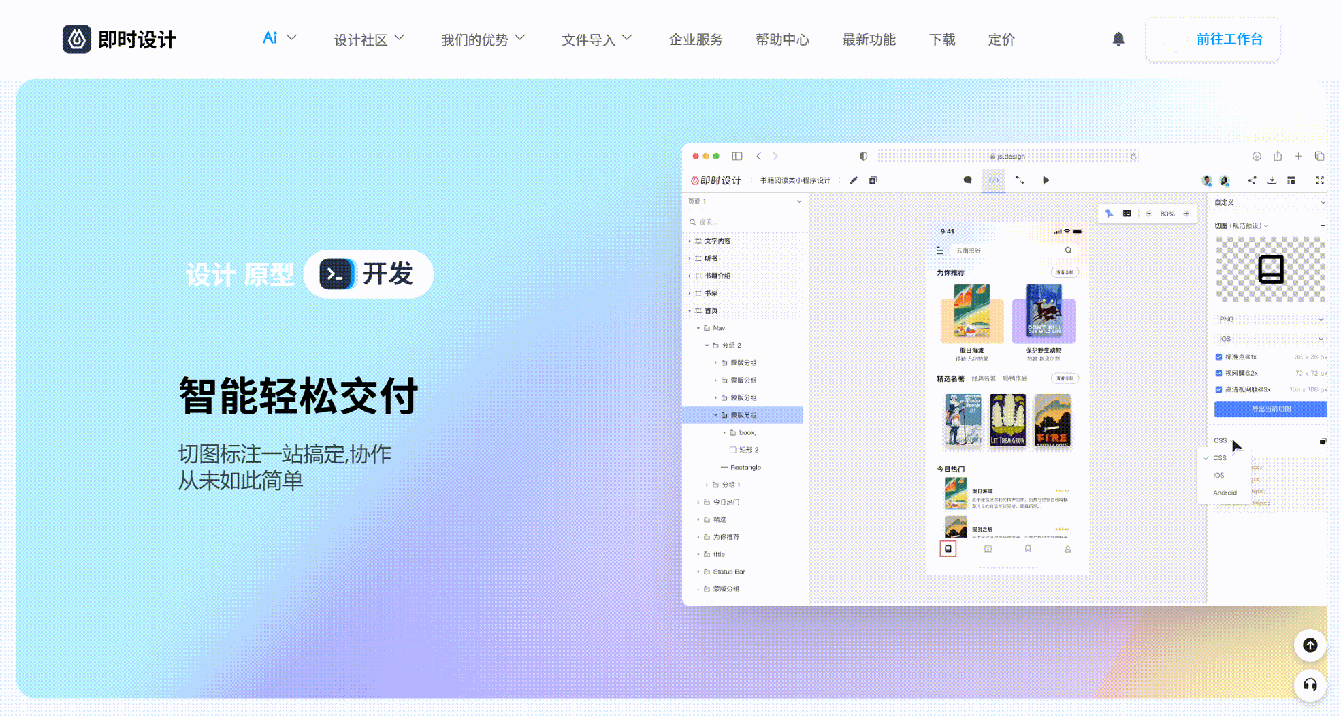
Task: Click the new tab plus icon in mockup
Action: pyautogui.click(x=1298, y=157)
